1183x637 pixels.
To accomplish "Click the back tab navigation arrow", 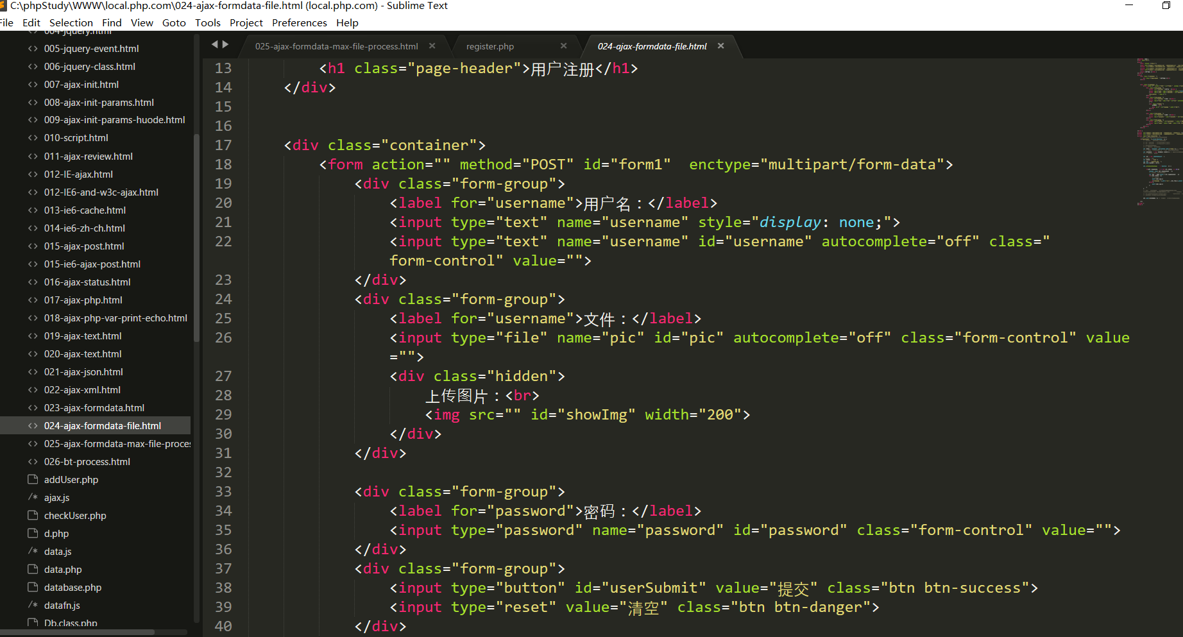I will (x=215, y=44).
